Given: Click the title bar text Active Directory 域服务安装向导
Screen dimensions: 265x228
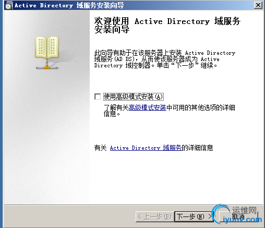Looking at the screenshot, I should click(x=69, y=5).
